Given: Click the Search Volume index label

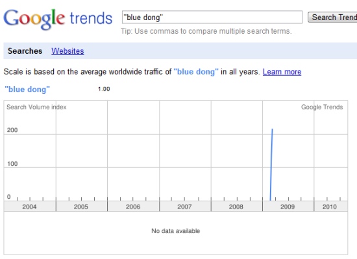Looking at the screenshot, I should (36, 107).
